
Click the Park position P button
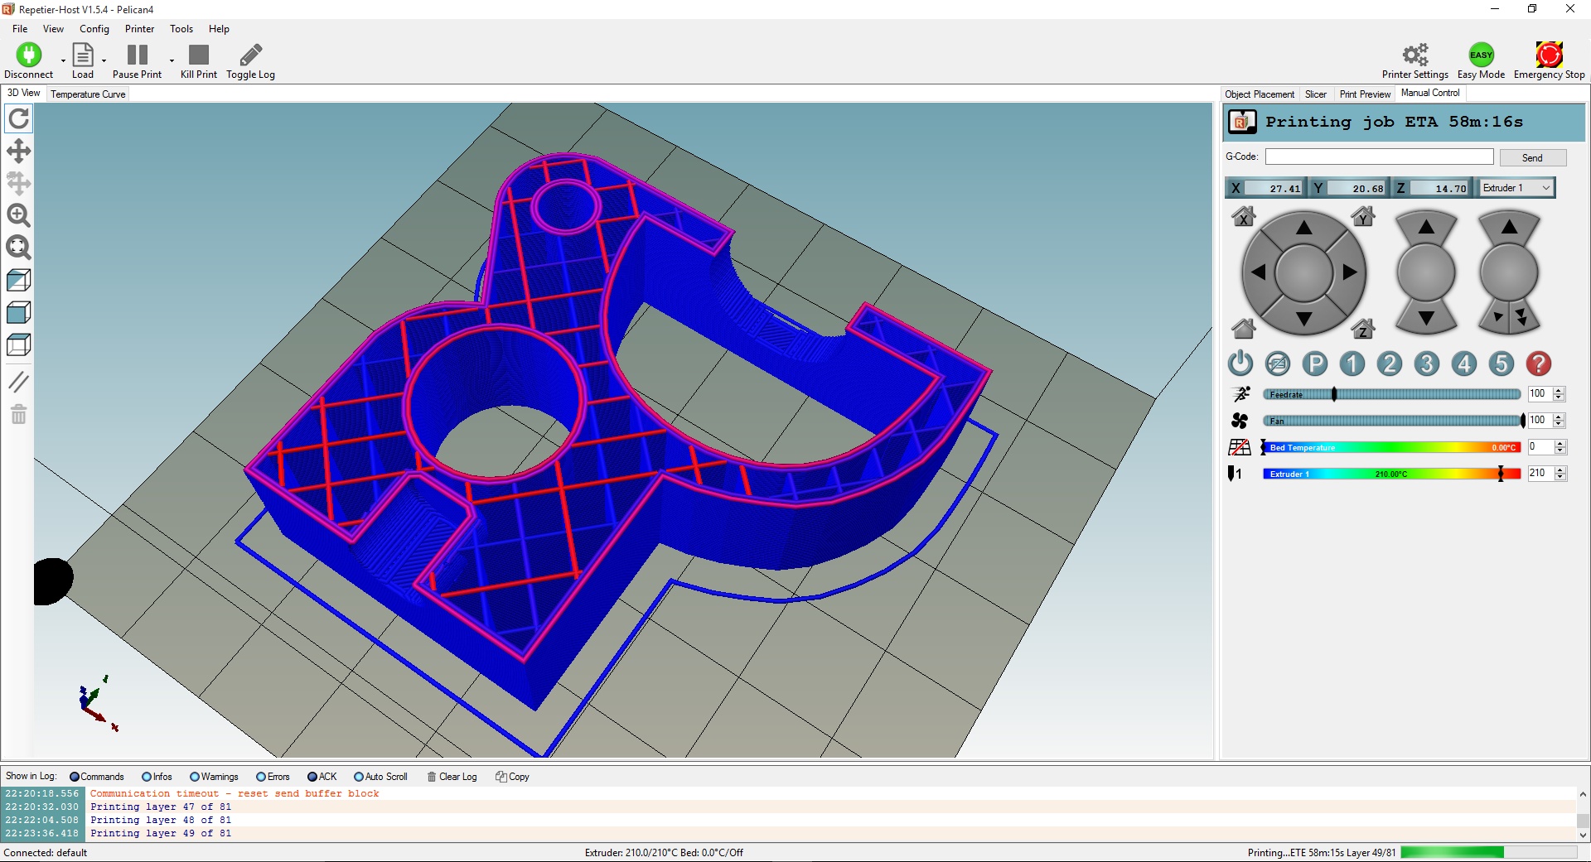click(x=1315, y=364)
